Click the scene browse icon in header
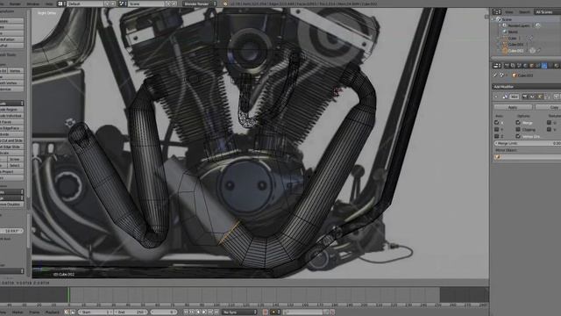The image size is (561, 316). tap(123, 4)
